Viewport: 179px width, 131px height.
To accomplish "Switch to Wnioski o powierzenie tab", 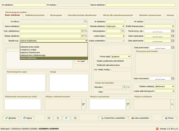I will tap(150, 15).
